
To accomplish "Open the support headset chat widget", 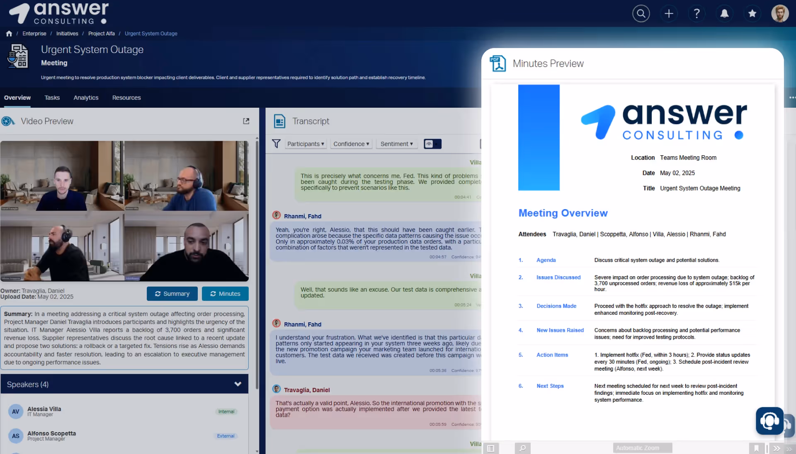I will pyautogui.click(x=769, y=421).
